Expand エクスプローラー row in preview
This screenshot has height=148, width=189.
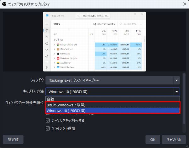tap(54, 63)
